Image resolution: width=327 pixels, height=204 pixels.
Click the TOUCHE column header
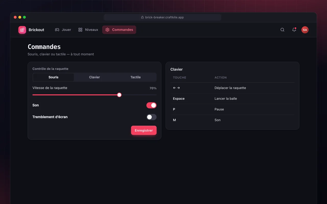click(x=180, y=78)
